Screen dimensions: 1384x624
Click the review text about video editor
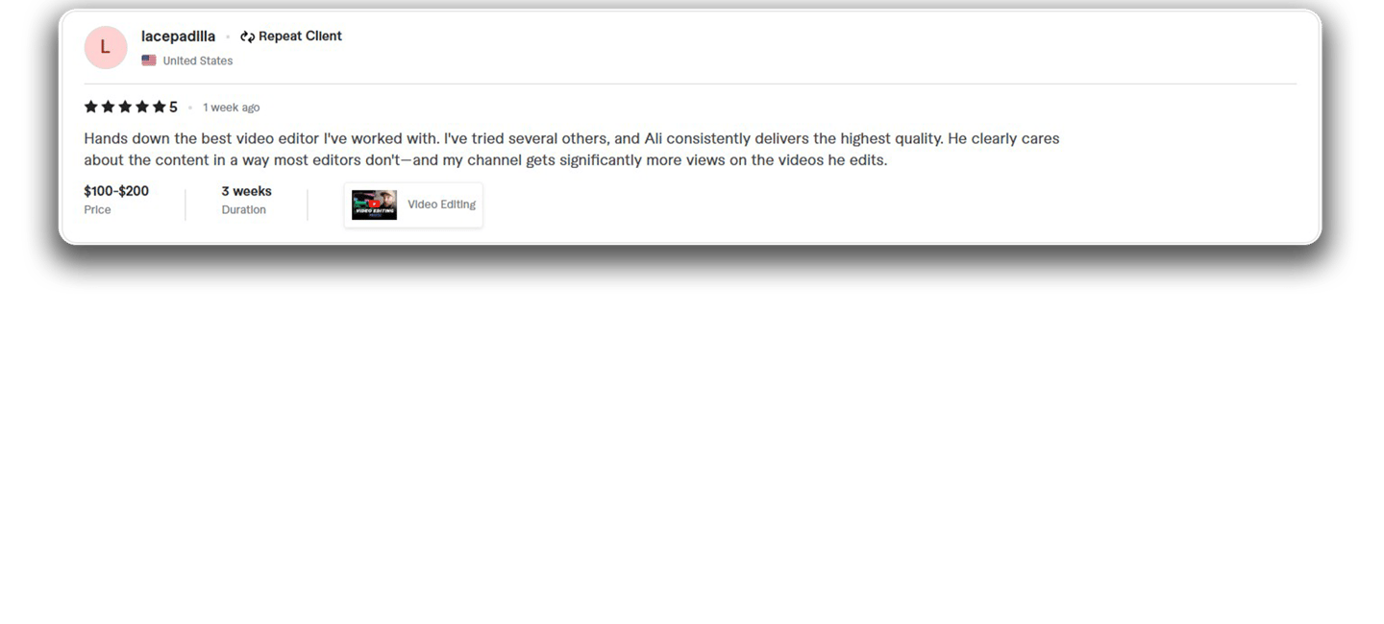[572, 149]
